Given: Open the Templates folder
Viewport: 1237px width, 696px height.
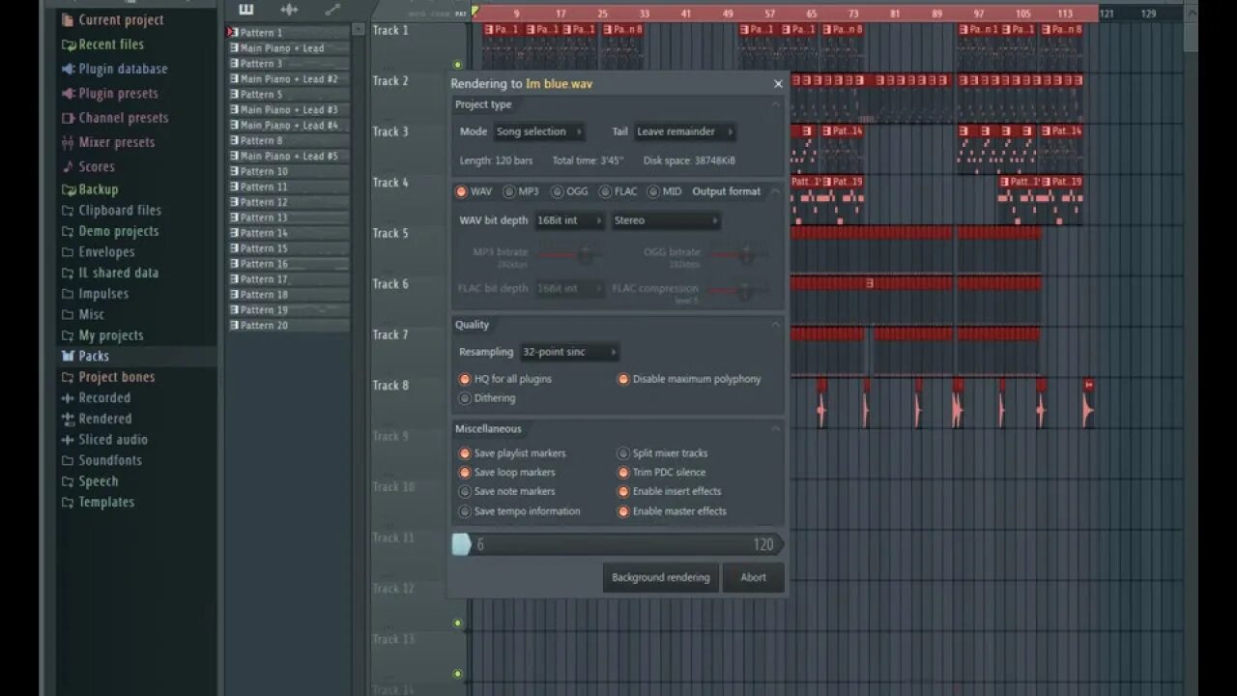Looking at the screenshot, I should point(97,502).
